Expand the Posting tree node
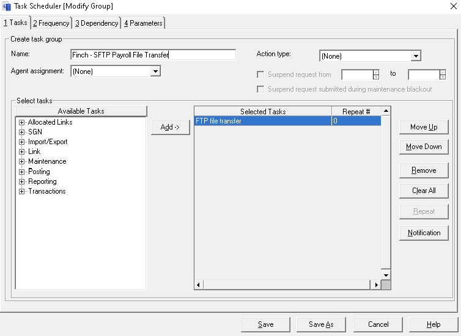 21,172
